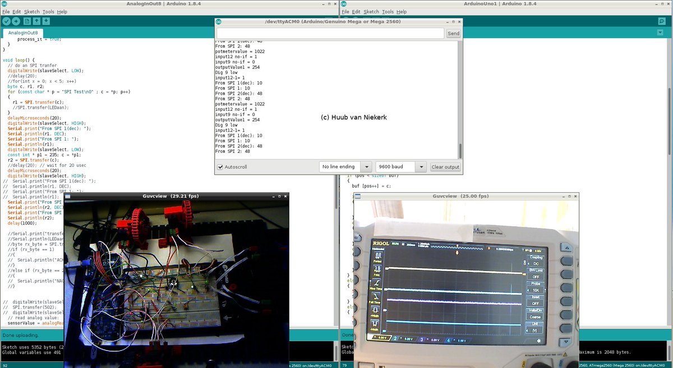
Task: Click Save sketch icon in AnalogInOut8 toolbar
Action: 46,21
